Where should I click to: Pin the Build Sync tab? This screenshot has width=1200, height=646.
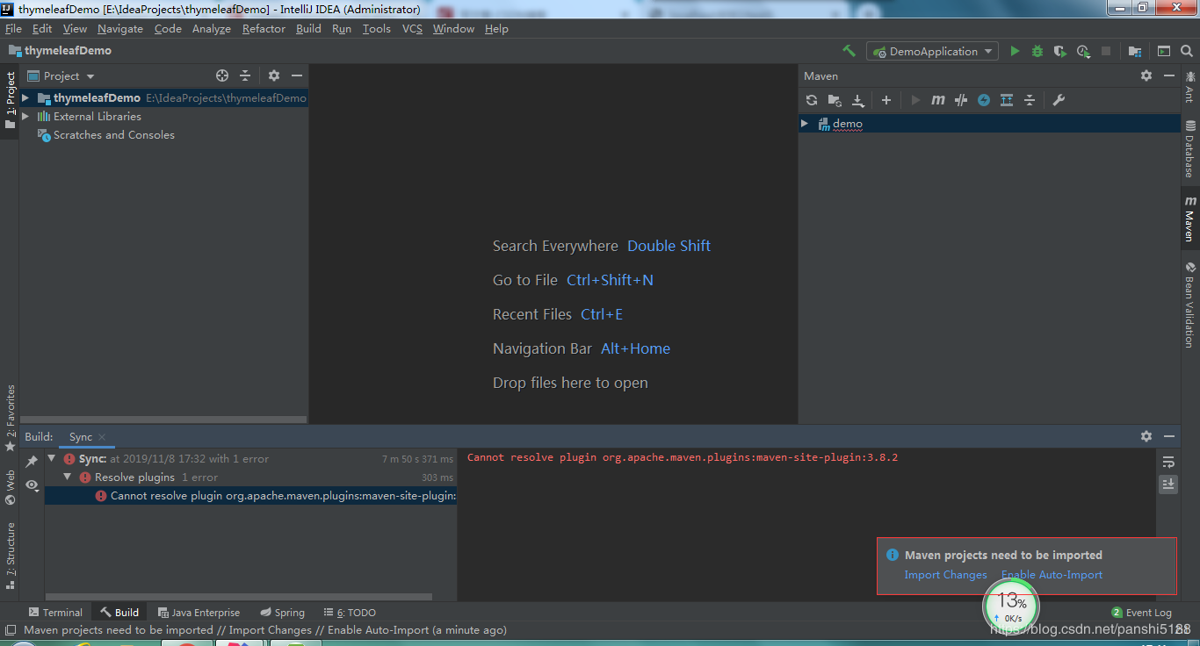coord(33,460)
